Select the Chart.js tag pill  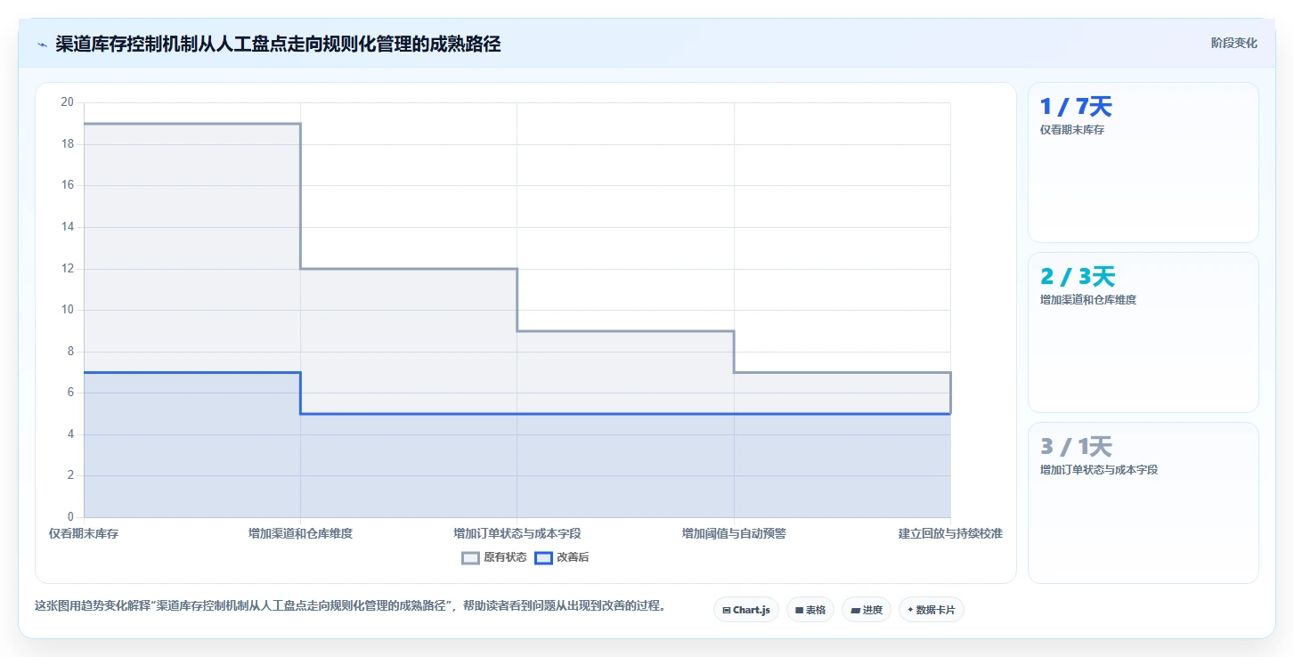(746, 610)
